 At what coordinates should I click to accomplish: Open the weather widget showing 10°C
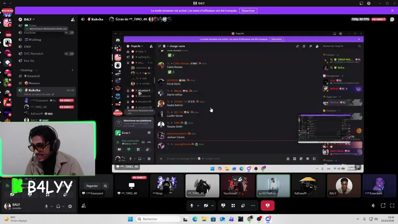(15, 219)
